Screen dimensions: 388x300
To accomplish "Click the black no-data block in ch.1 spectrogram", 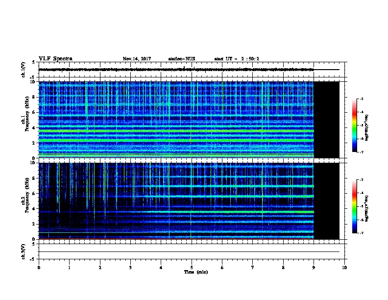I will click(x=326, y=120).
